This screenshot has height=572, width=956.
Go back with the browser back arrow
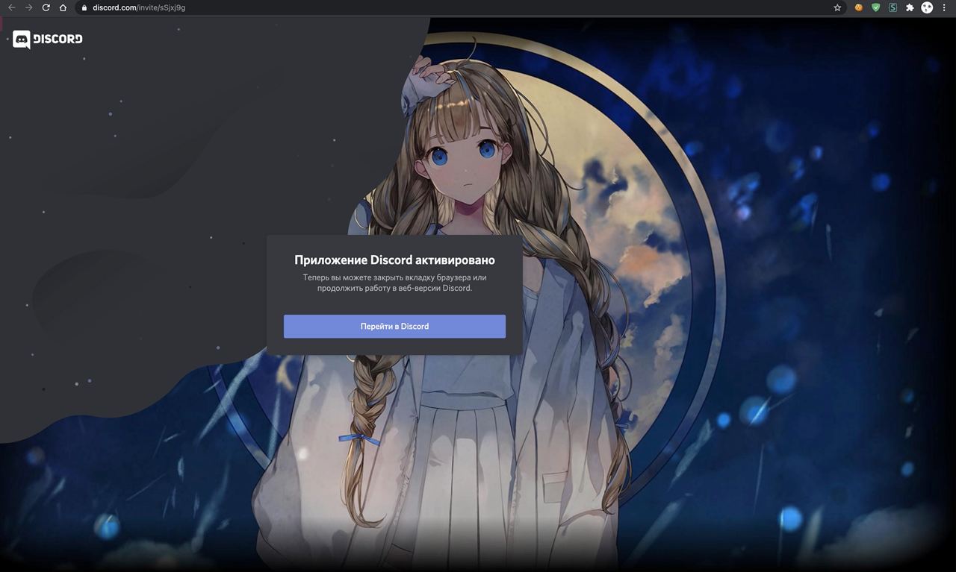[x=11, y=7]
